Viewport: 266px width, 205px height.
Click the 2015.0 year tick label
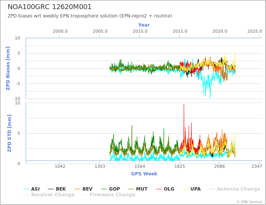[180, 32]
